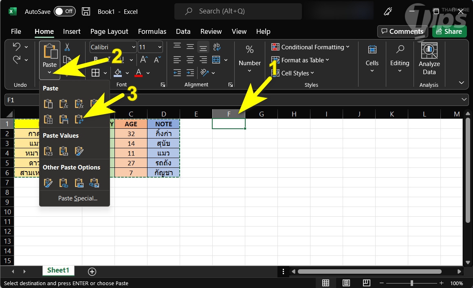Viewport: 473px width, 288px height.
Task: Open the font size 11 dropdown
Action: click(x=160, y=47)
